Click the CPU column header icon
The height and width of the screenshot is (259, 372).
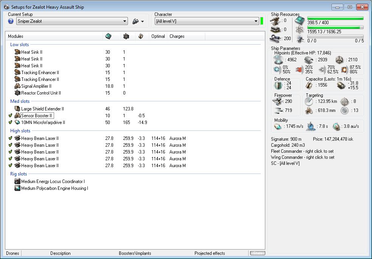[108, 36]
